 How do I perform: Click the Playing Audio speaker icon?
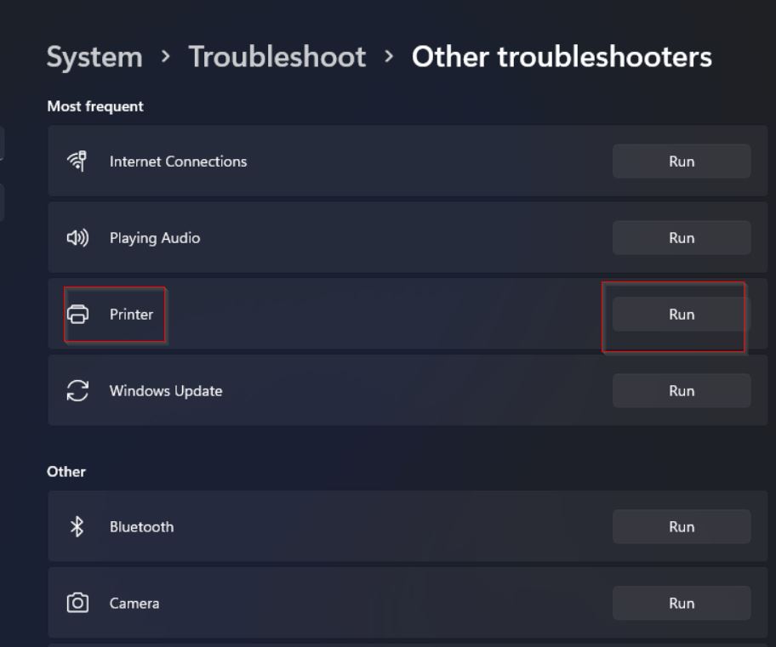(77, 238)
